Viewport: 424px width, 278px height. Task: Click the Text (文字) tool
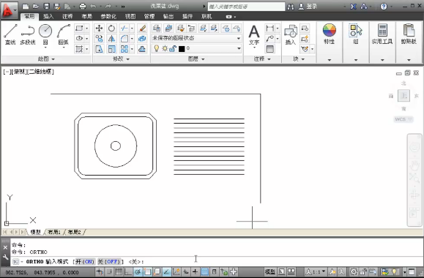[254, 35]
